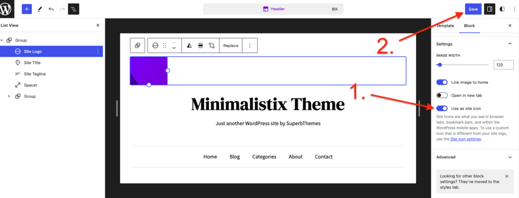
Task: Open the block inserter plus button
Action: click(27, 9)
